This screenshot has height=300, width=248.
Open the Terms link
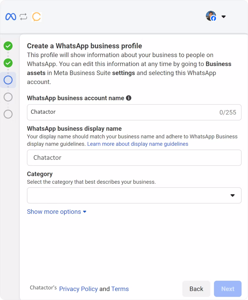click(x=120, y=289)
